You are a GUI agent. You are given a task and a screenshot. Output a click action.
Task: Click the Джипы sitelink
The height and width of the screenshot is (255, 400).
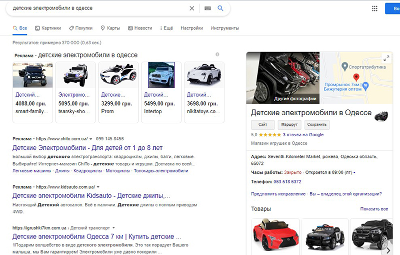[62, 171]
